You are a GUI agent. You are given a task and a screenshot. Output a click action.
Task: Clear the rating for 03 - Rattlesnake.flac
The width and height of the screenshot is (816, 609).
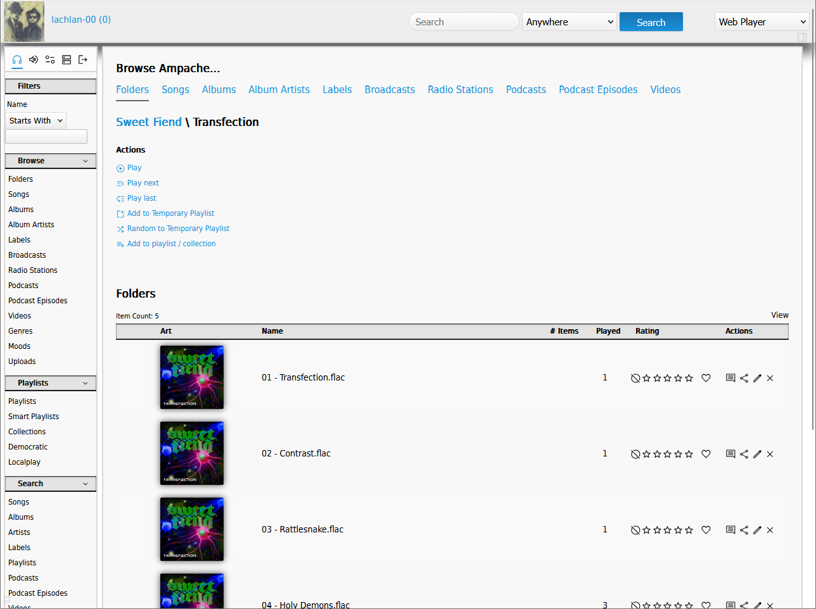click(x=635, y=530)
